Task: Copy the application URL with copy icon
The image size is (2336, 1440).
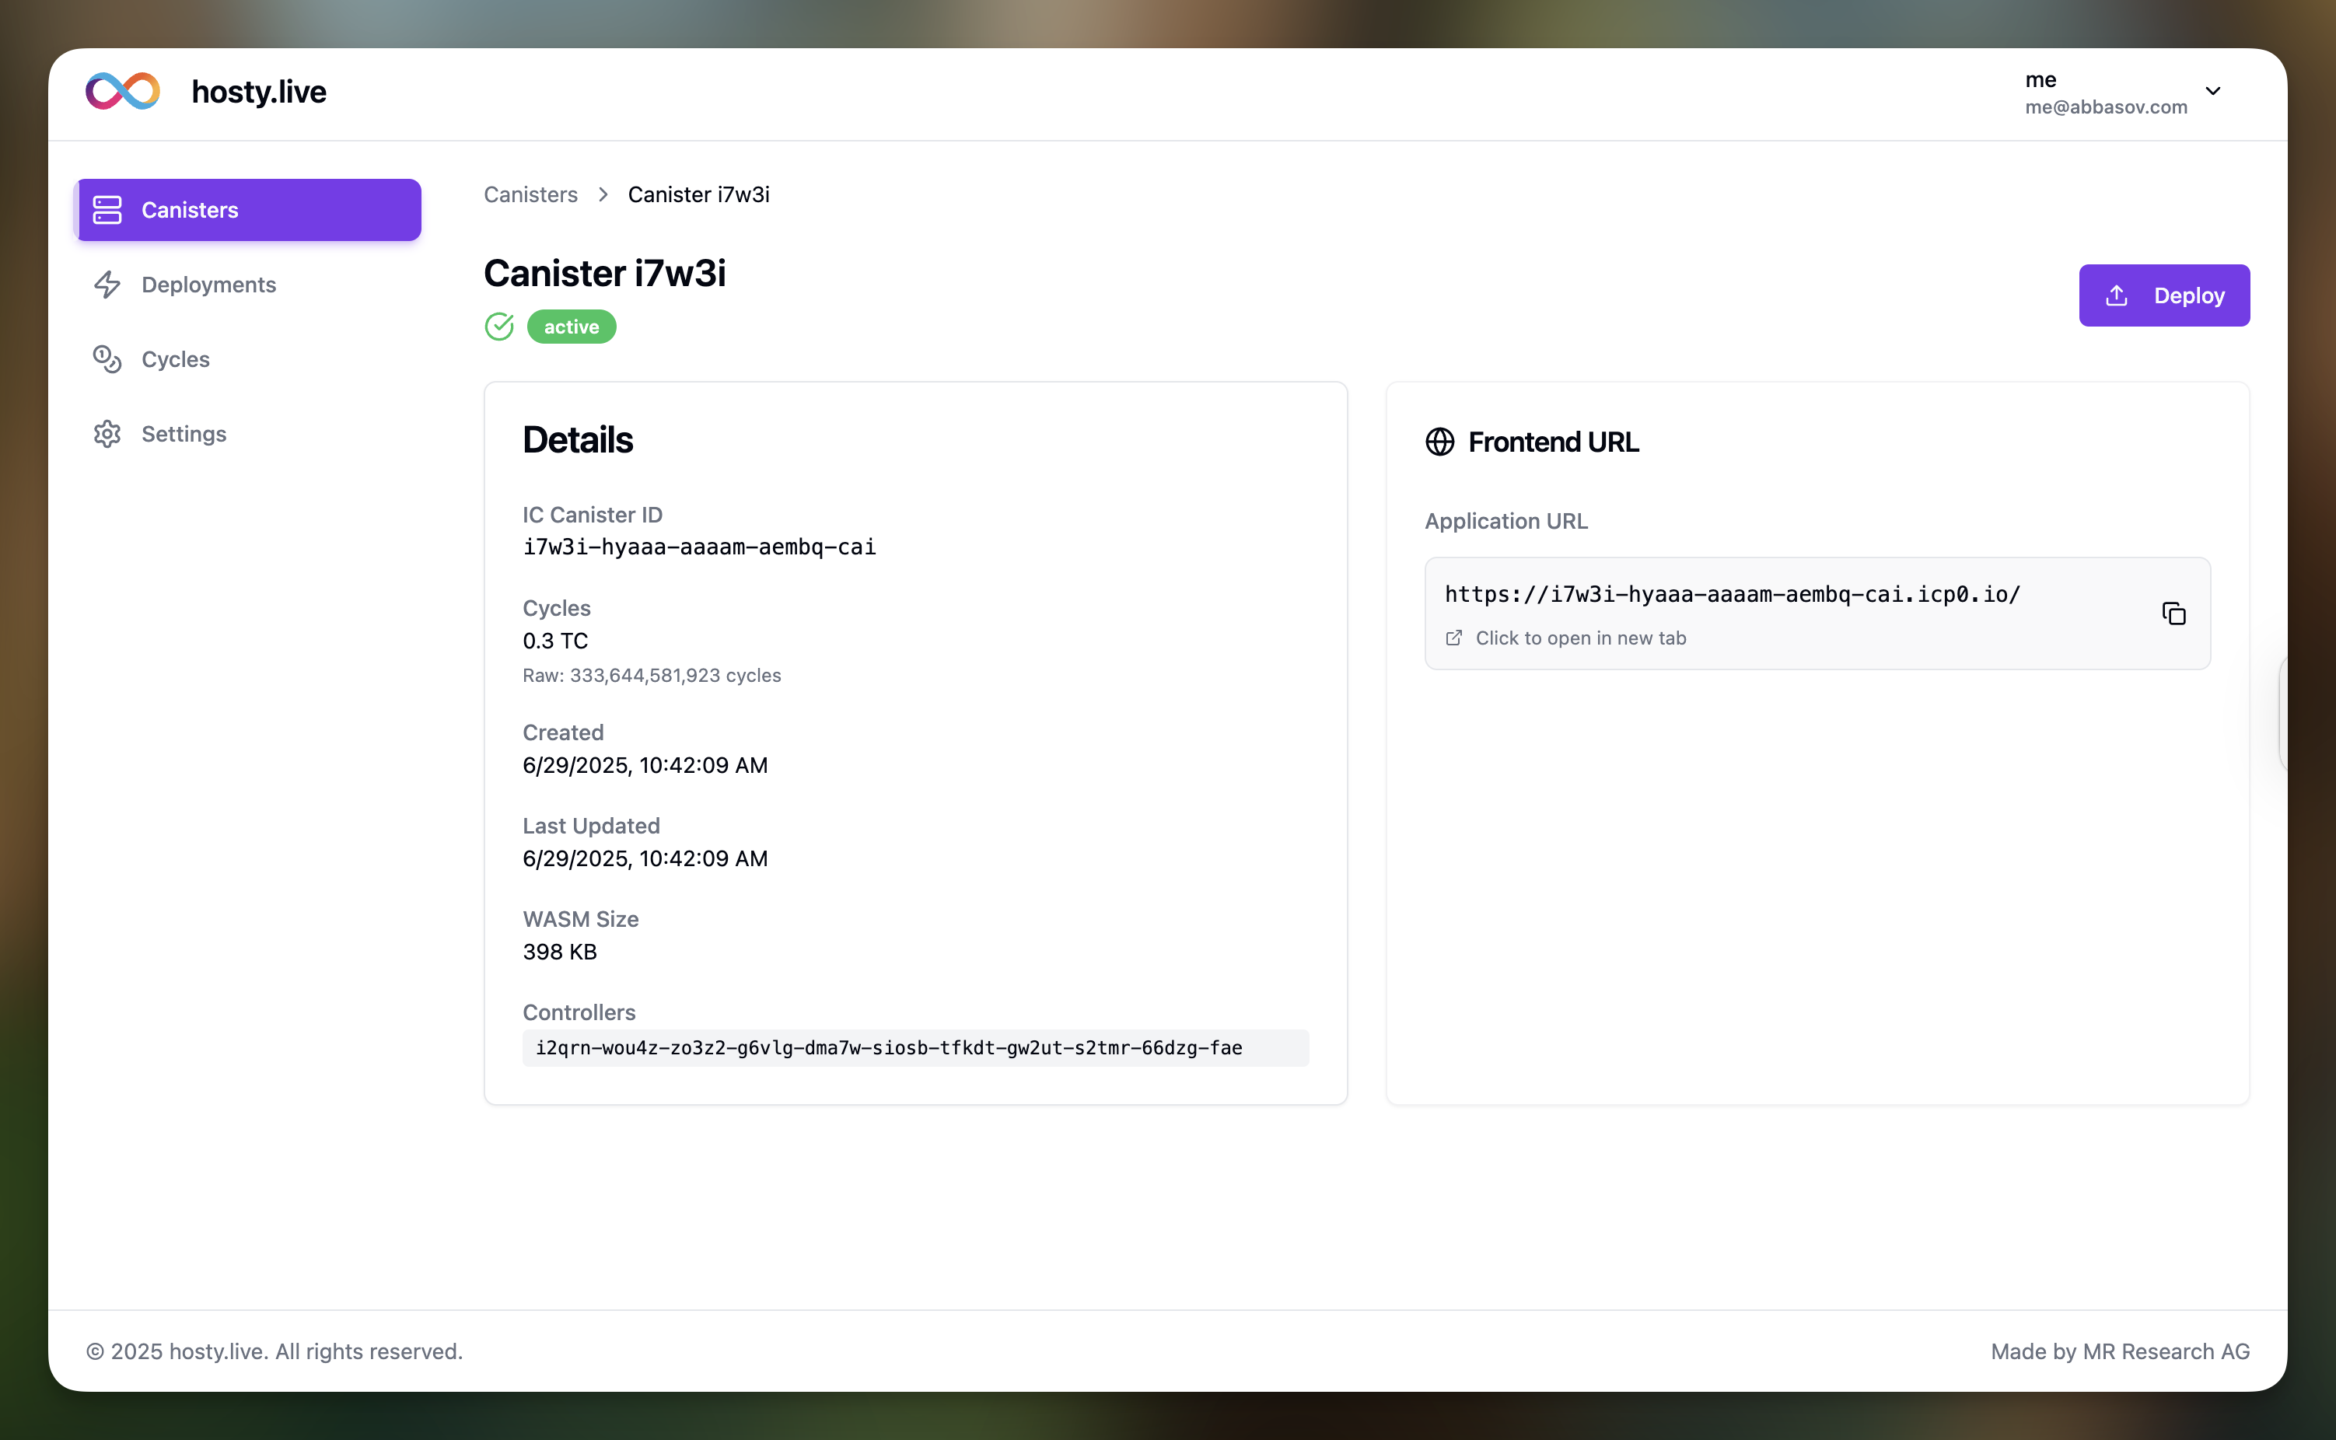Action: click(2173, 613)
